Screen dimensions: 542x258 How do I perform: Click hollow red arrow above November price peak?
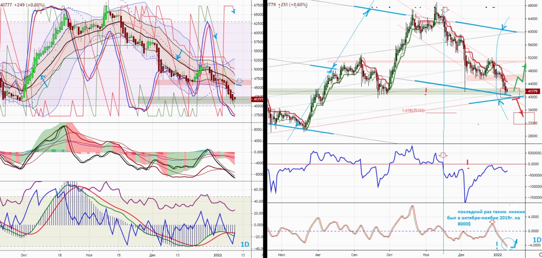(445, 9)
